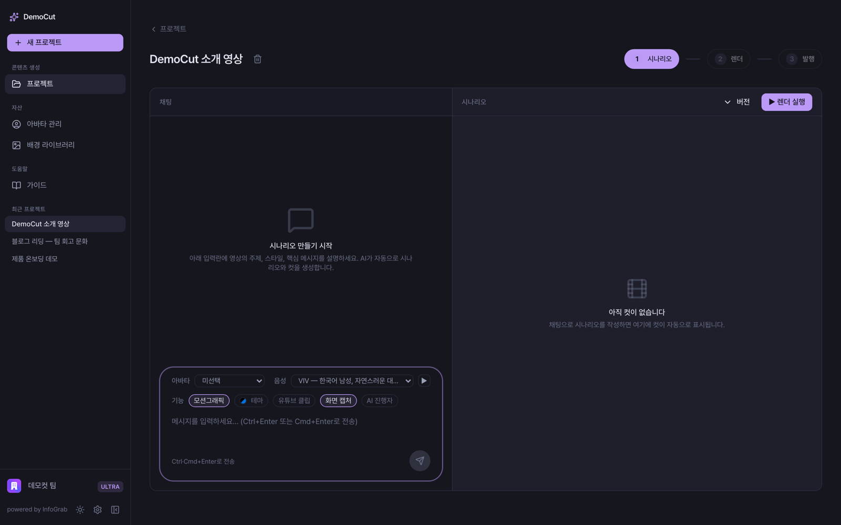
Task: Click the film strip empty-cuts icon
Action: 637,289
